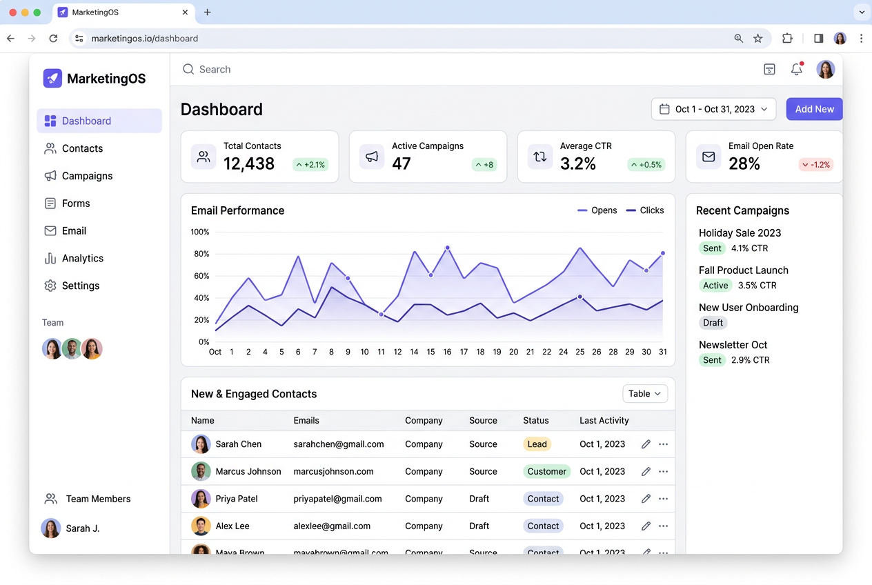The height and width of the screenshot is (585, 872).
Task: Bookmark this page with the star icon
Action: 758,39
